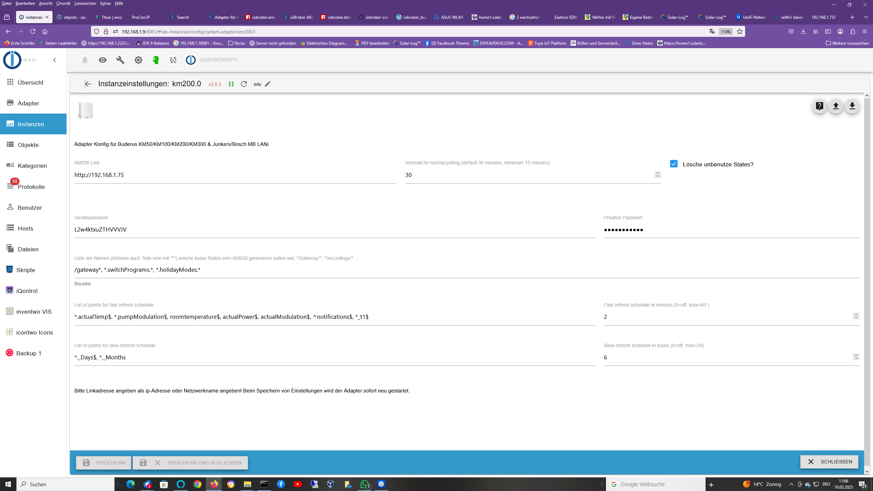
Task: Click the restart instance icon
Action: click(244, 84)
